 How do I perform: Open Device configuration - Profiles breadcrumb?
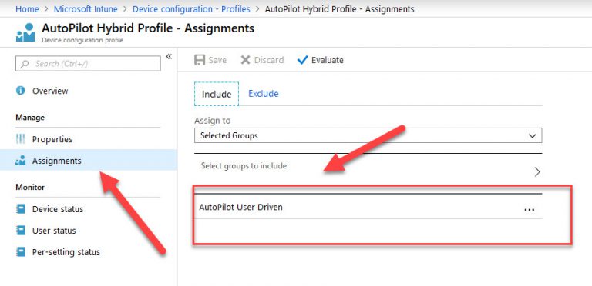coord(191,9)
